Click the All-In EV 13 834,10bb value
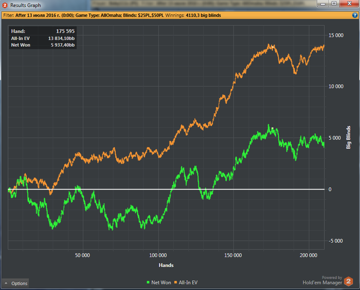 point(61,38)
